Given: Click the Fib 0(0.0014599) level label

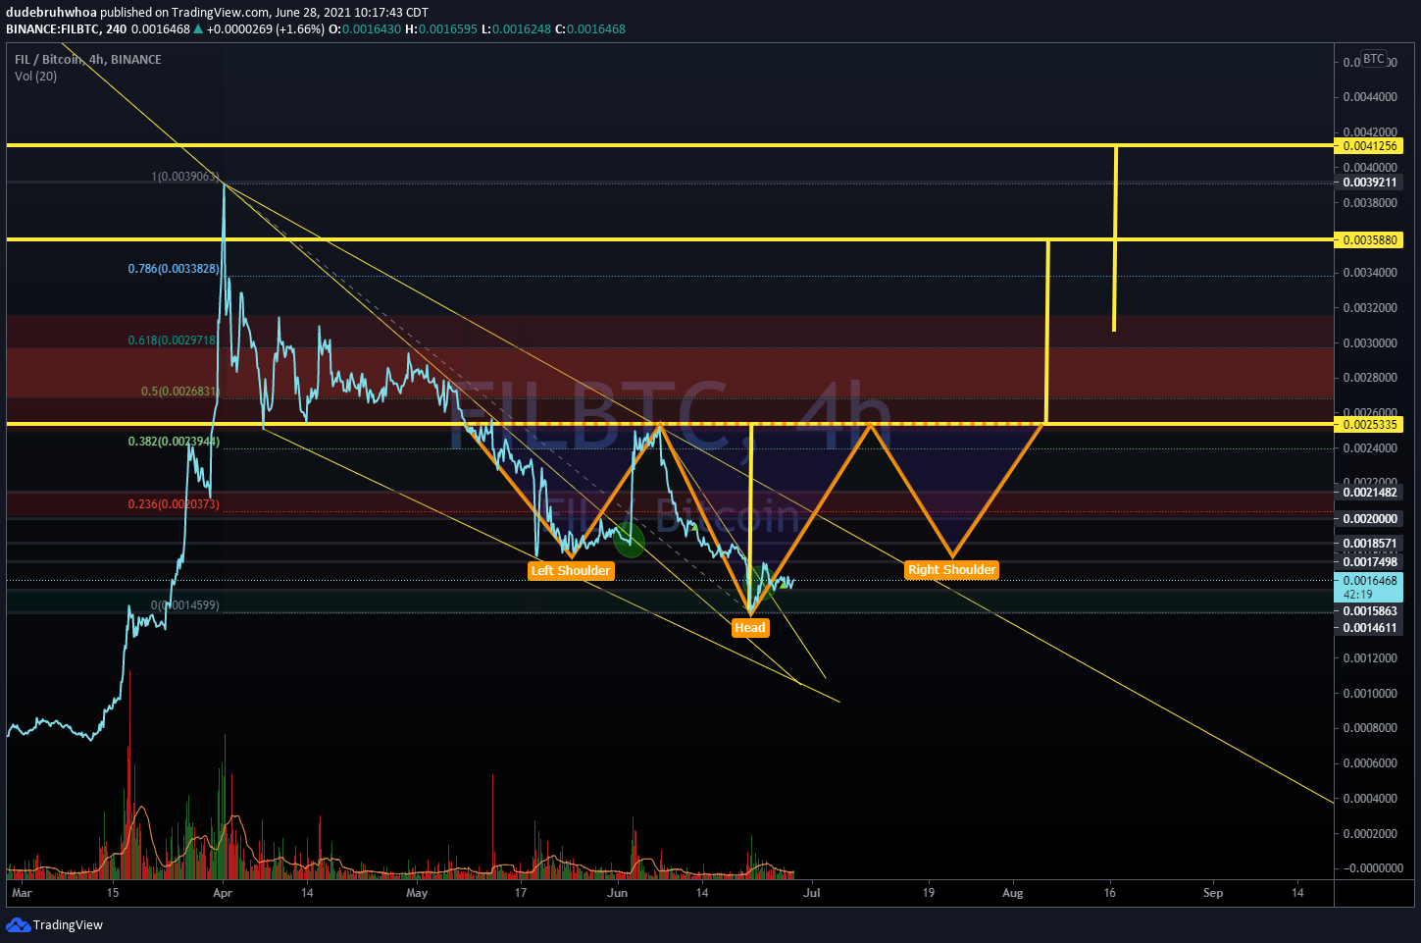Looking at the screenshot, I should point(185,605).
